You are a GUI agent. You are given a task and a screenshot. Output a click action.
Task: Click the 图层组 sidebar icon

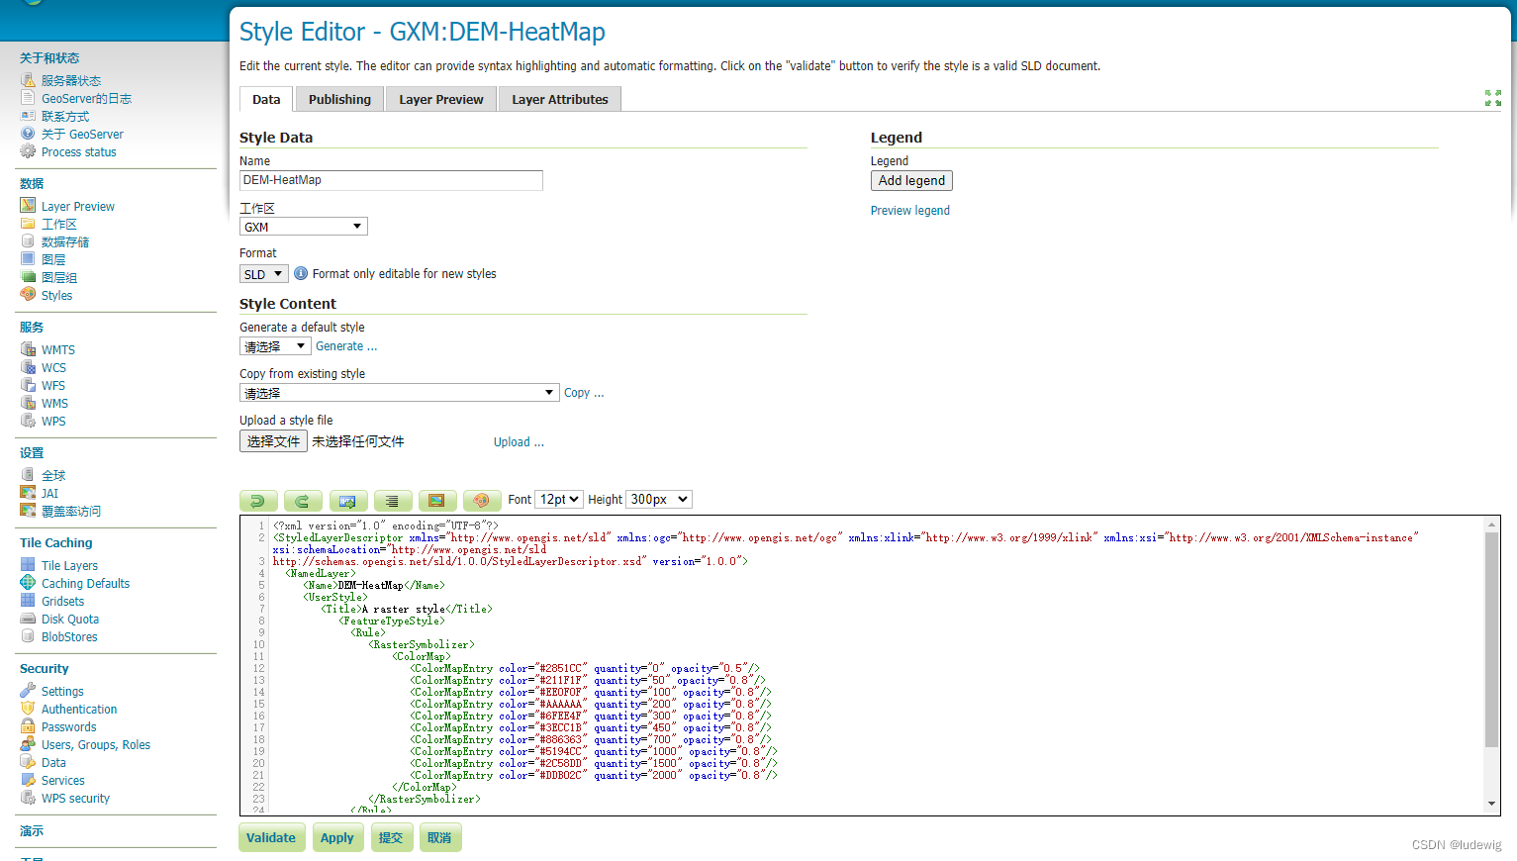28,277
